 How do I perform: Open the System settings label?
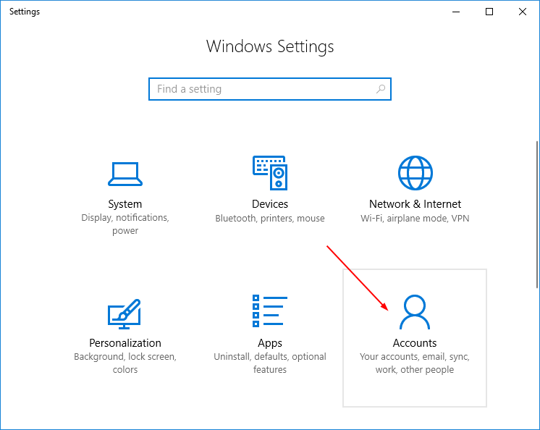(125, 204)
